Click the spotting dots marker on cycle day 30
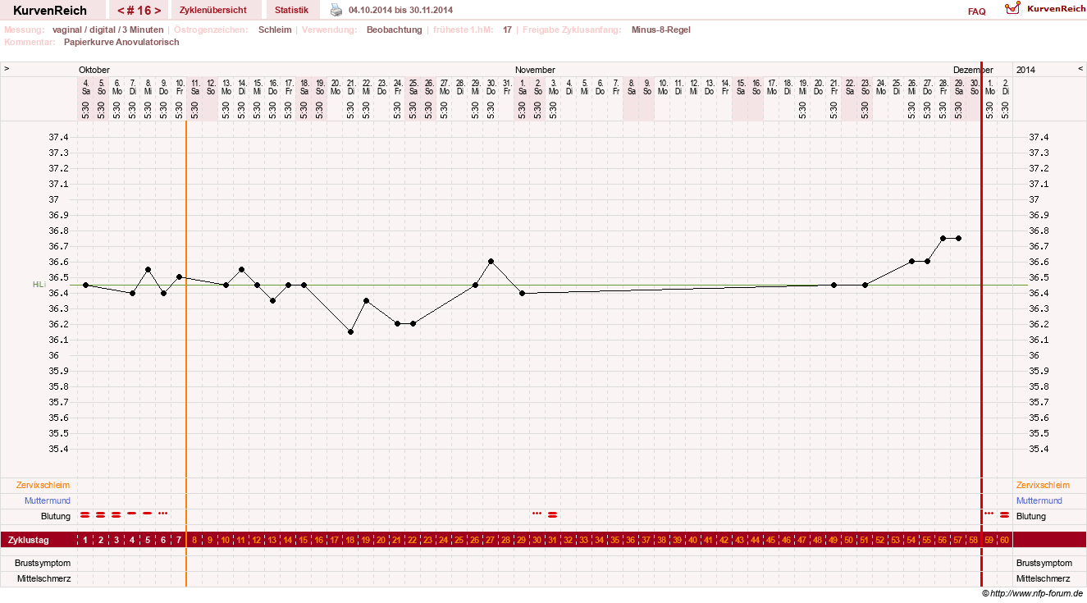1087x603 pixels. pyautogui.click(x=537, y=513)
